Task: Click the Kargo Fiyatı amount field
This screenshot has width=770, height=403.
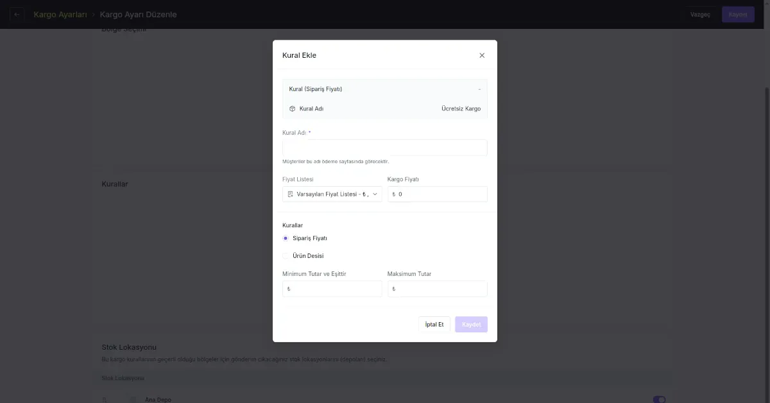Action: [440, 194]
